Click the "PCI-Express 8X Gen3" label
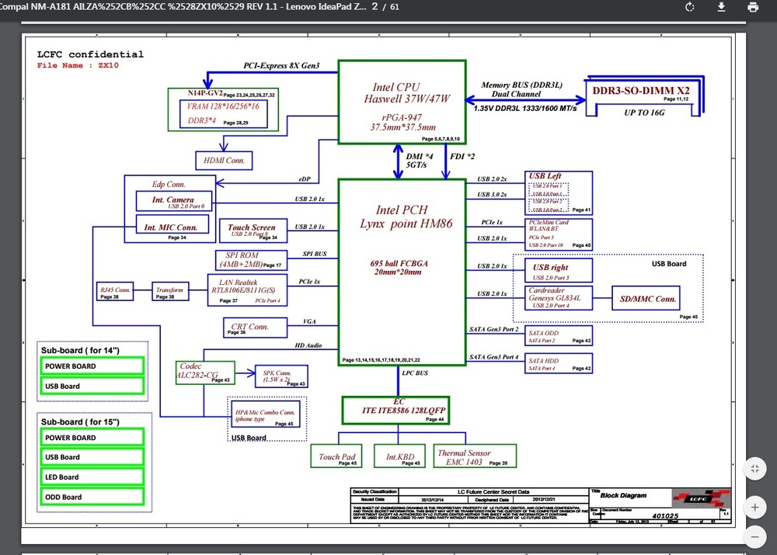Viewport: 777px width, 555px height. coord(281,65)
